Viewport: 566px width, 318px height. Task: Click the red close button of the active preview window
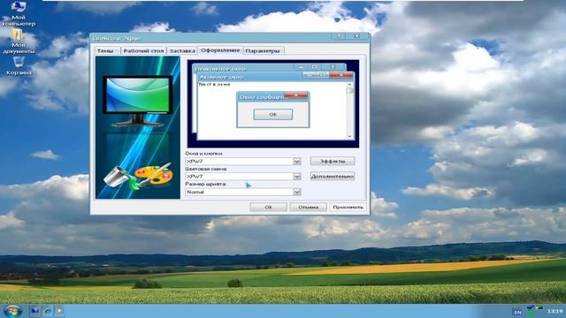[340, 74]
